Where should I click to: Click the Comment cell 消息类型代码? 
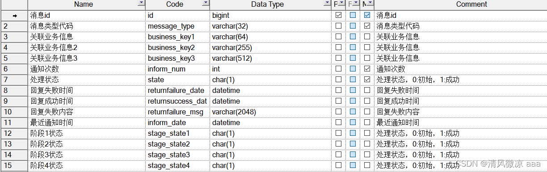pos(460,26)
